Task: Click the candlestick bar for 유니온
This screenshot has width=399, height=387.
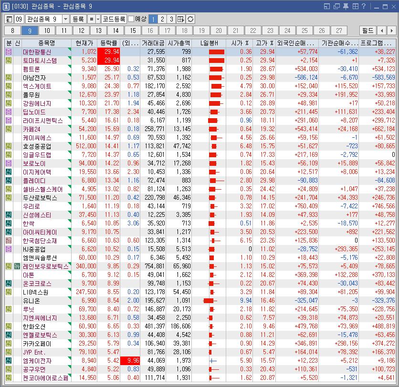Action: (210, 301)
